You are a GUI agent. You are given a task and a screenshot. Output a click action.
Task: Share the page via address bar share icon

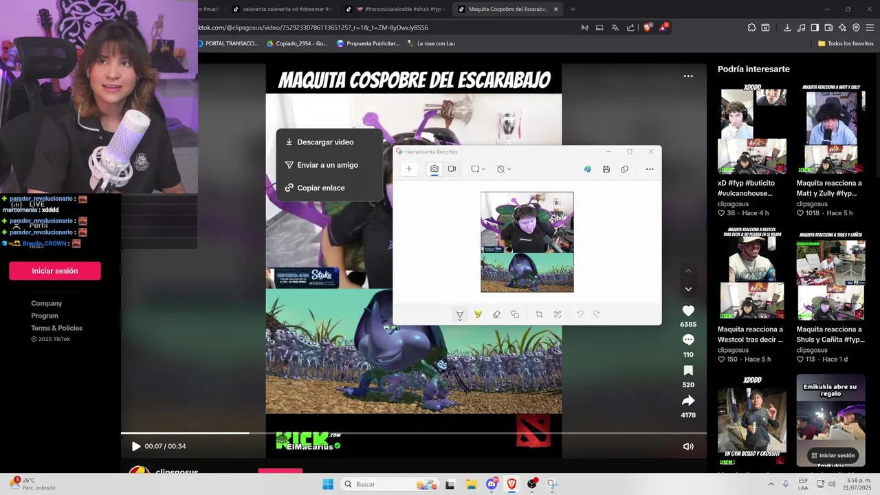coord(630,27)
